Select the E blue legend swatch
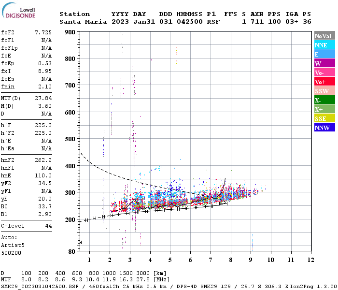Image resolution: width=338 pixels, height=290 pixels. click(324, 54)
